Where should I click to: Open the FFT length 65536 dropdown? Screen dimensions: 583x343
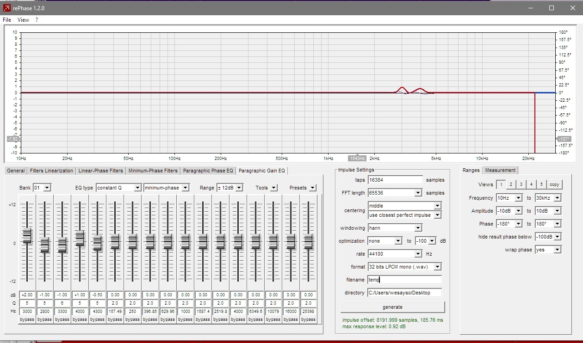(395, 193)
